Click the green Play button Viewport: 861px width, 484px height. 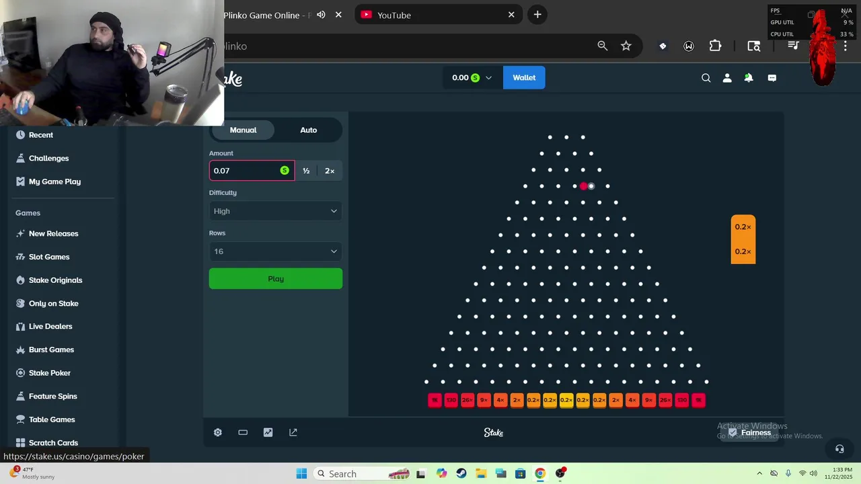click(275, 279)
